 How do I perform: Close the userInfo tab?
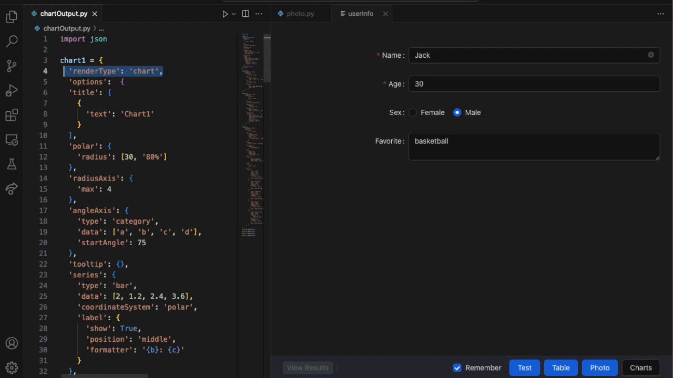click(x=385, y=14)
